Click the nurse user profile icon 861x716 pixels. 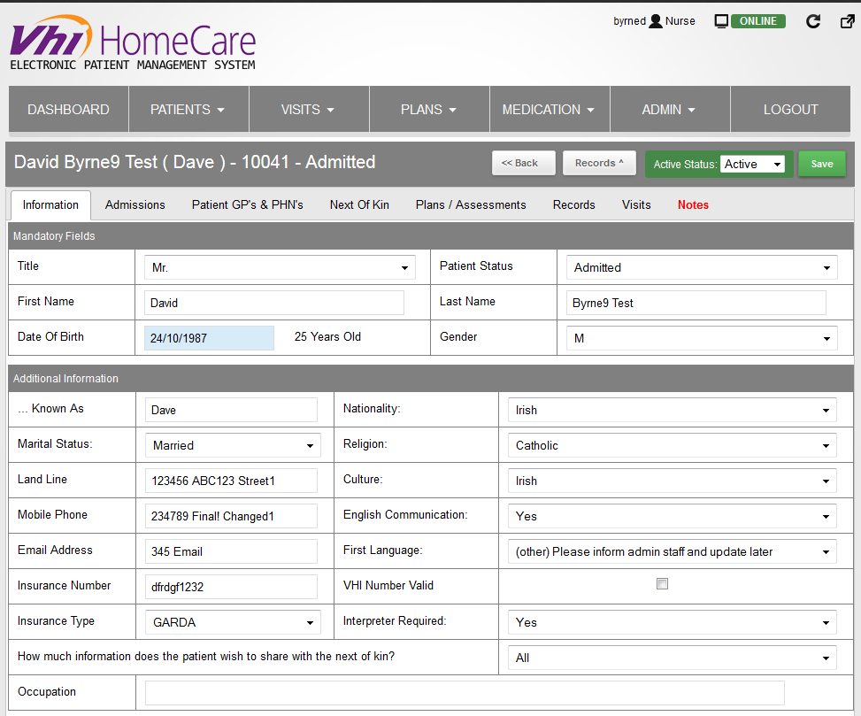pos(656,21)
